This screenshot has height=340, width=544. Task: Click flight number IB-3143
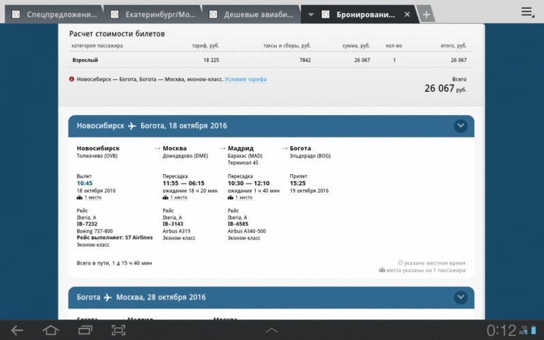click(x=173, y=224)
